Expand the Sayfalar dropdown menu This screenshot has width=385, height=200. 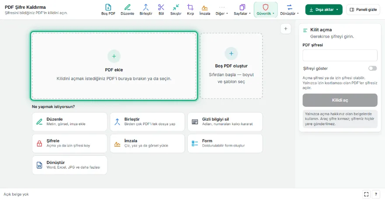click(242, 10)
